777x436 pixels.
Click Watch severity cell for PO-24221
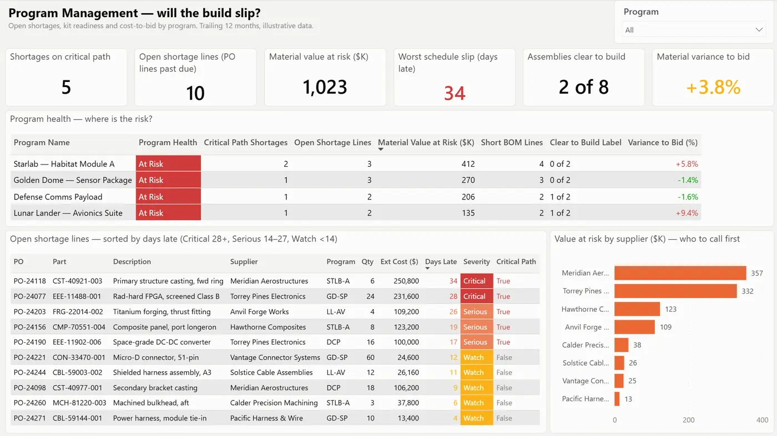click(x=476, y=357)
